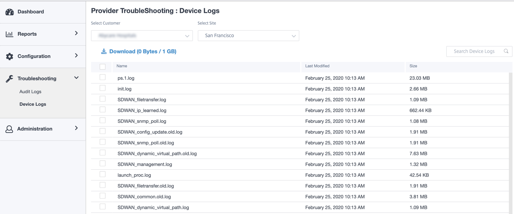Image resolution: width=514 pixels, height=214 pixels.
Task: Click SDWAN_config_update.old.log file name
Action: (150, 132)
